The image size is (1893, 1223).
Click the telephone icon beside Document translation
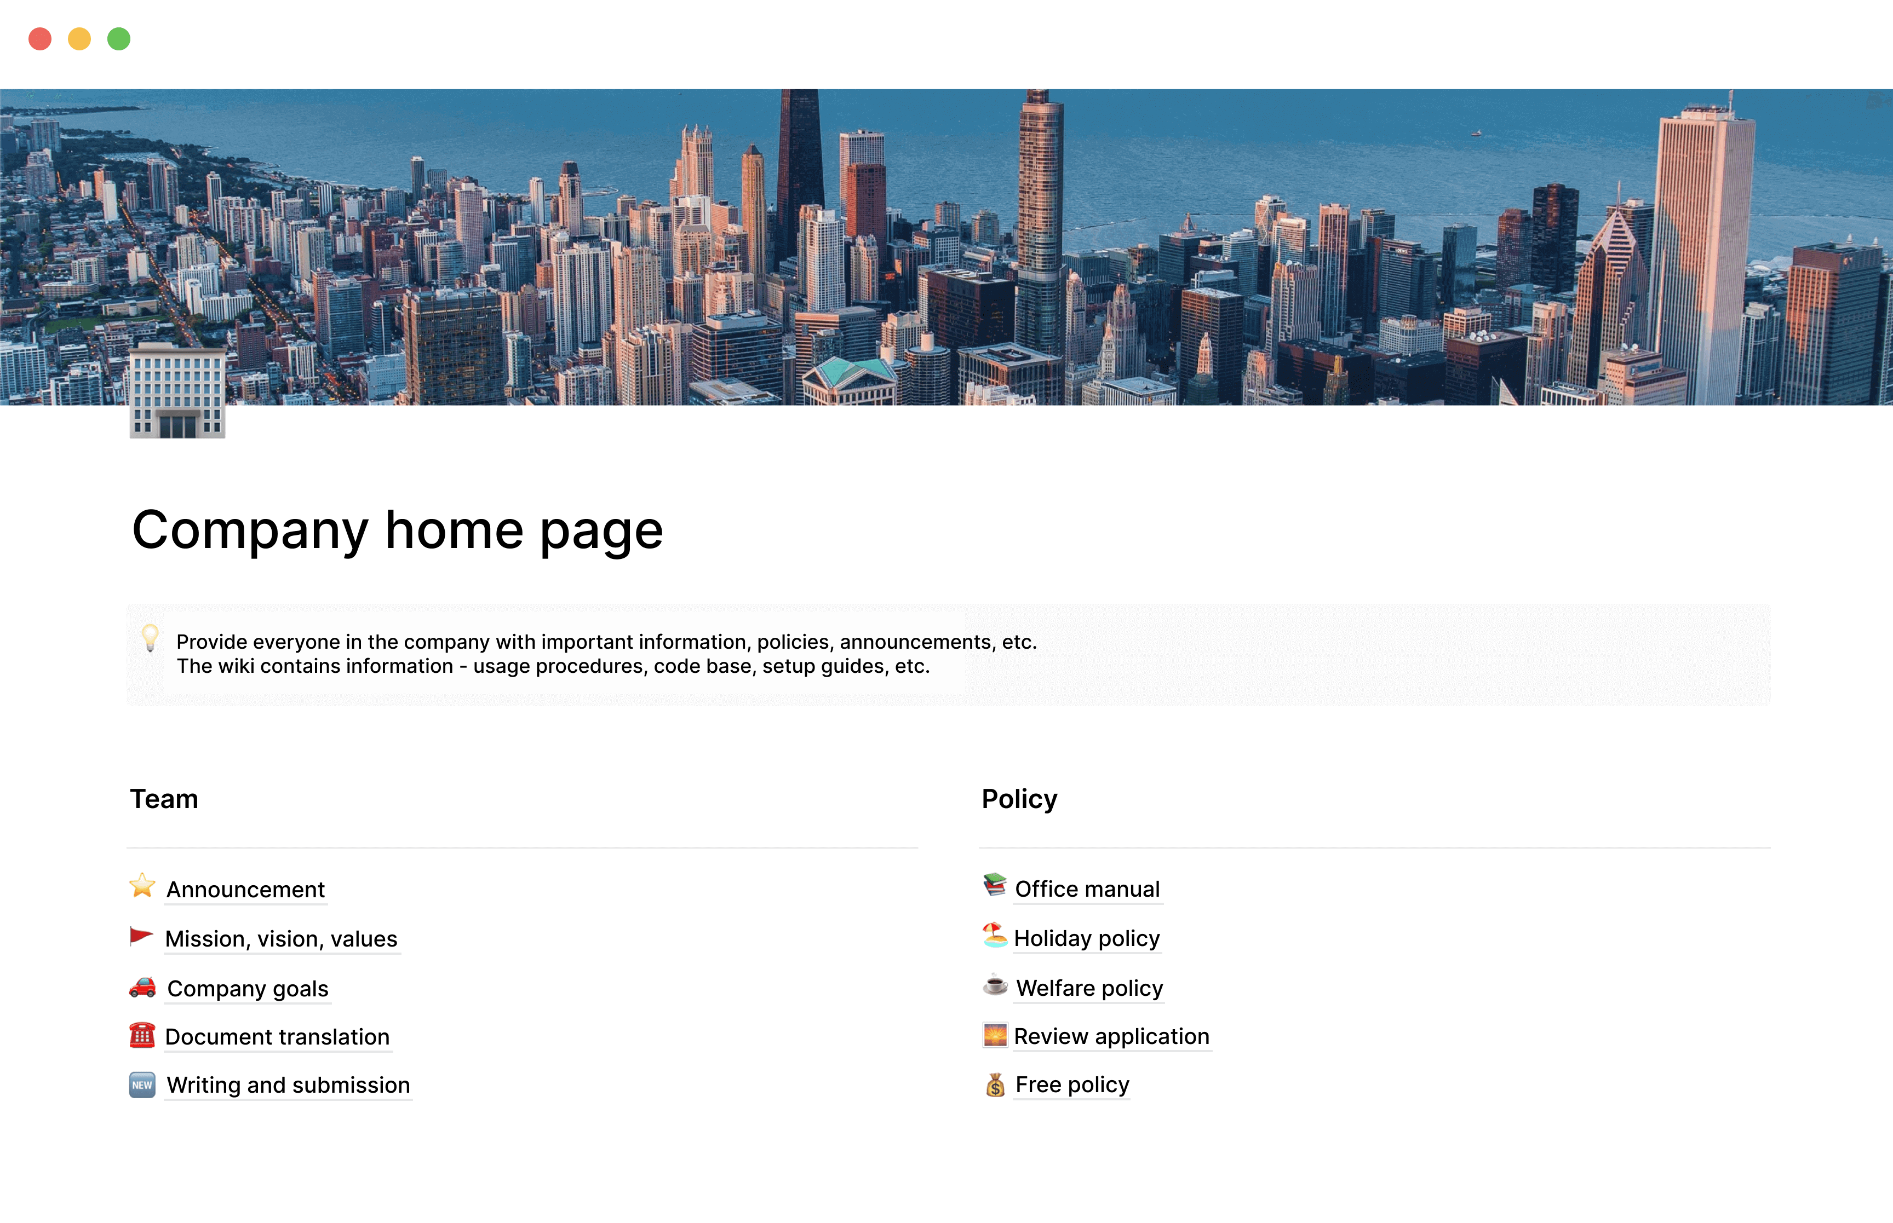click(x=142, y=1036)
